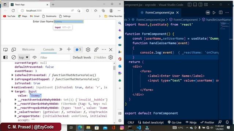Image resolution: width=234 pixels, height=131 pixels.
Task: Open Visual Studio Code from the taskbar
Action: (x=139, y=128)
